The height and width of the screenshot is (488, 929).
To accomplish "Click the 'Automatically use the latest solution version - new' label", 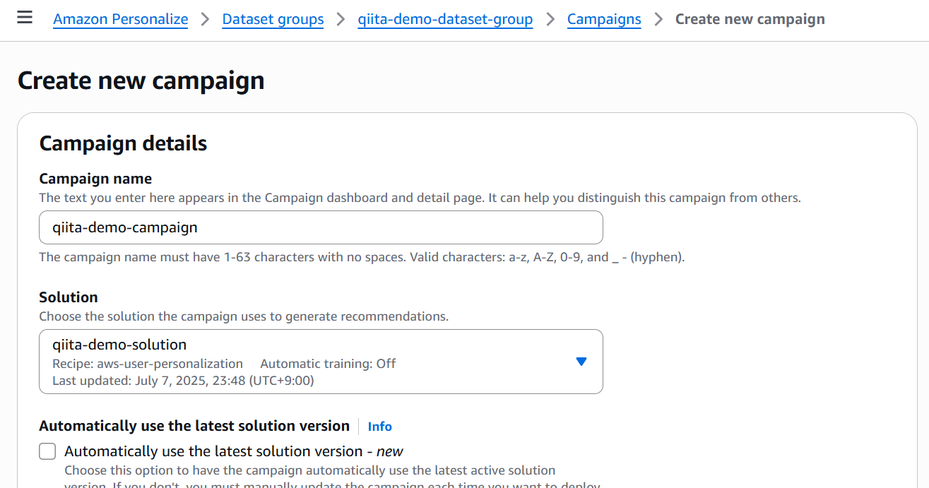I will coord(233,451).
